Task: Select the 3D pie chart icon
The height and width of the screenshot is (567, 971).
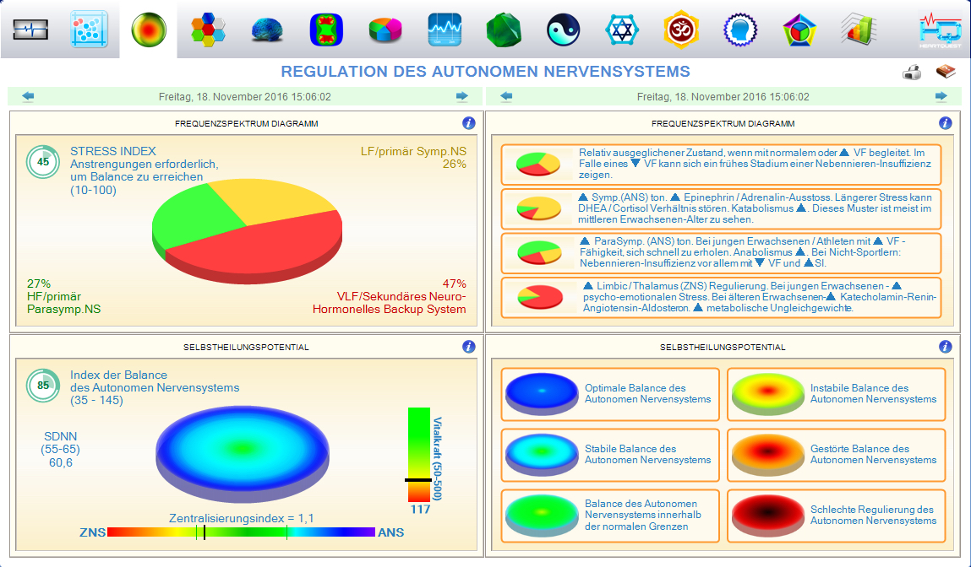Action: click(385, 30)
